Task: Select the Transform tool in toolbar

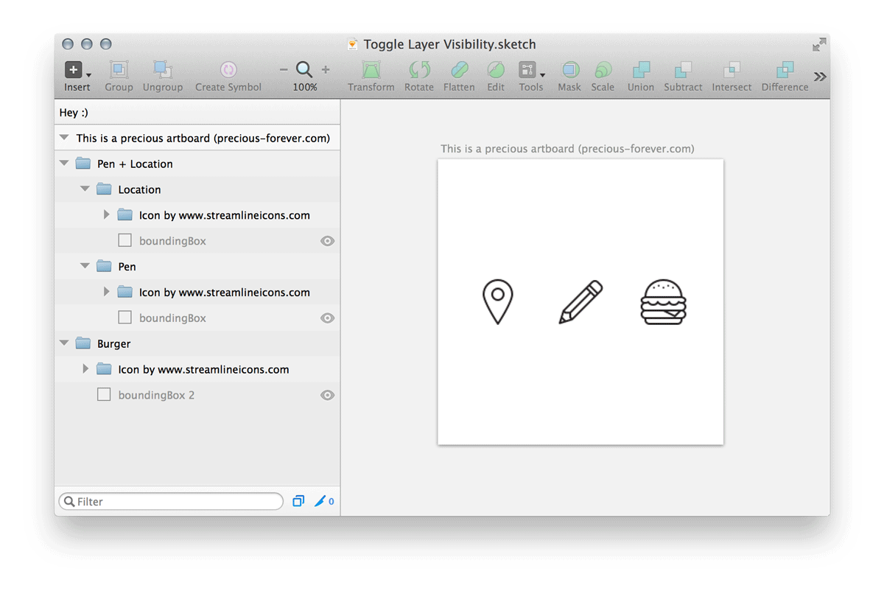Action: pos(371,70)
